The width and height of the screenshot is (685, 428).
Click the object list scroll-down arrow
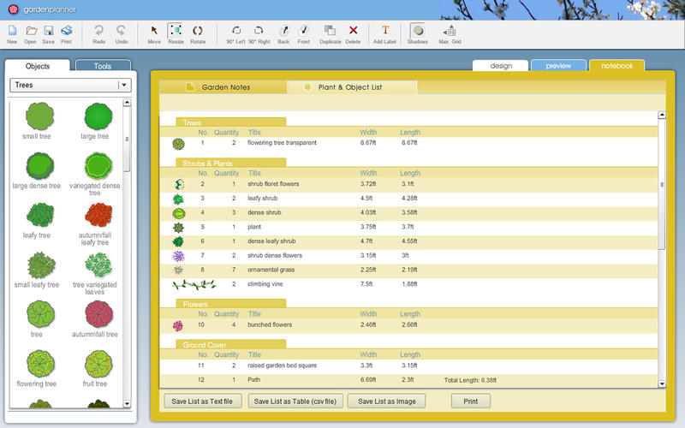click(128, 403)
